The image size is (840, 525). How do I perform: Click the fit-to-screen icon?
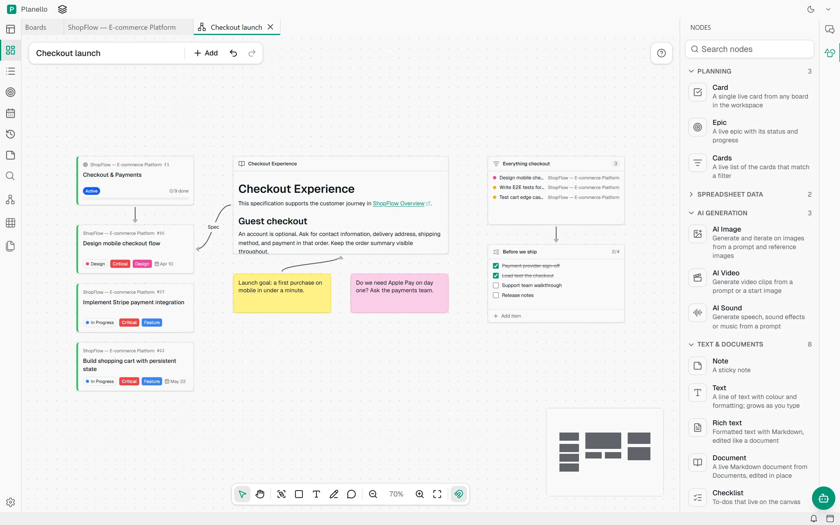coord(437,494)
